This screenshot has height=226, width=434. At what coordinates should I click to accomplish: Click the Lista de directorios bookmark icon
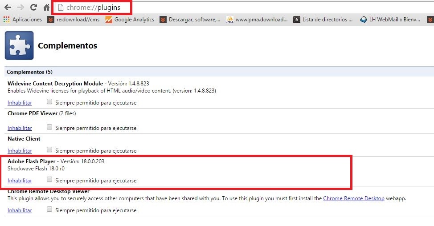(297, 20)
